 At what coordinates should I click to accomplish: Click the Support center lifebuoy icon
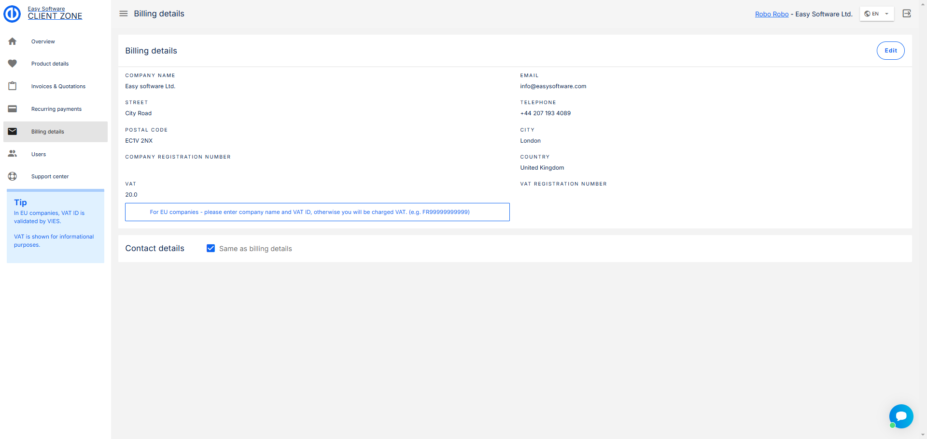click(x=13, y=176)
